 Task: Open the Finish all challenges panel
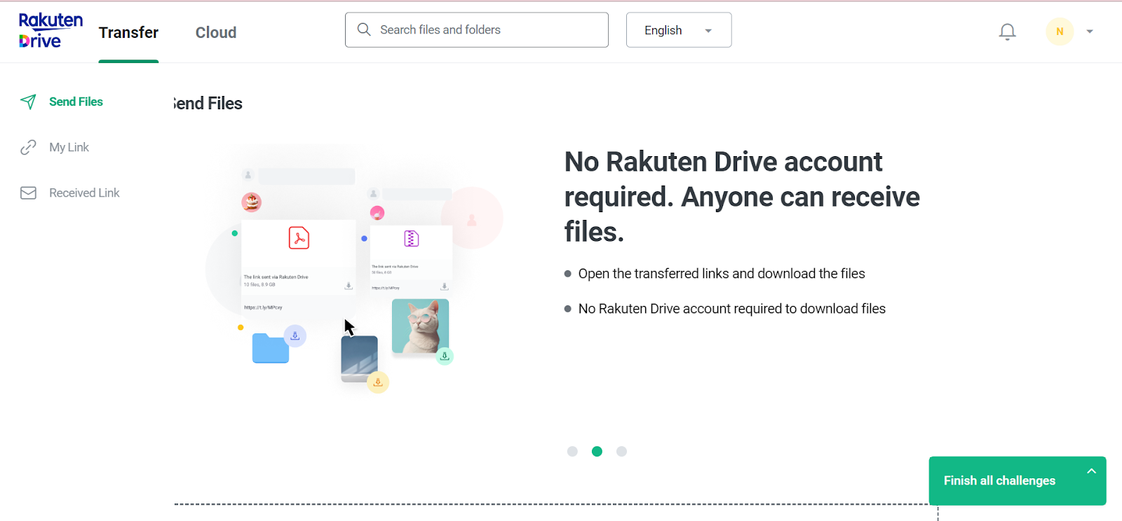click(1018, 480)
